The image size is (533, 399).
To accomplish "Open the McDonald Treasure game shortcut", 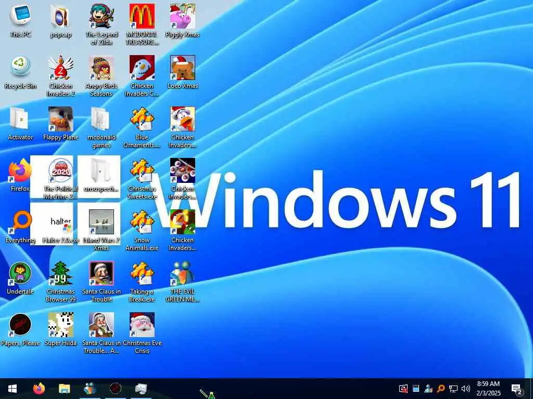I will point(142,16).
